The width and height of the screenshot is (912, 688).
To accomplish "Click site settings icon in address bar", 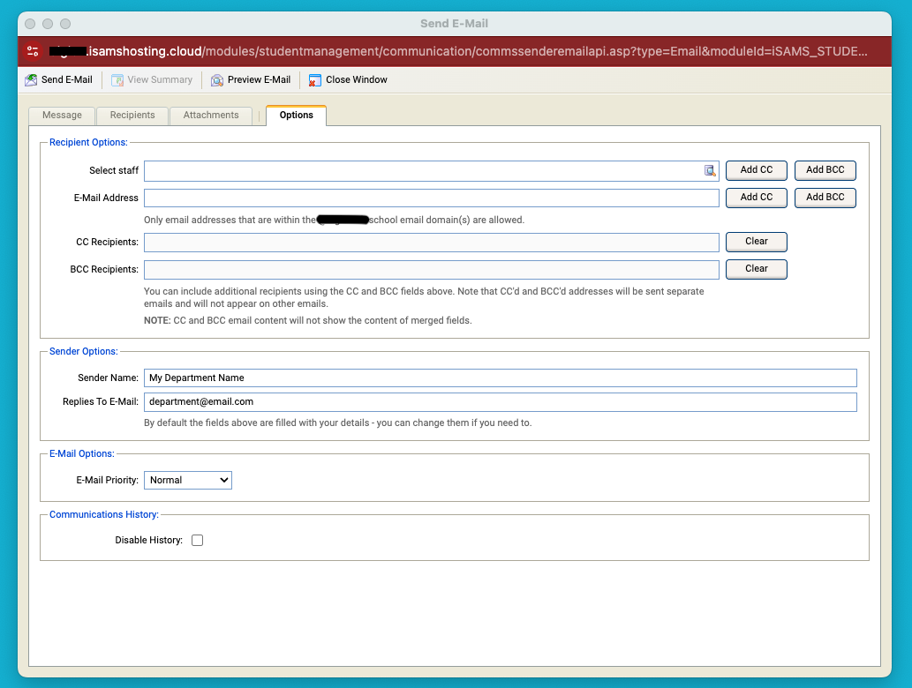I will [33, 51].
